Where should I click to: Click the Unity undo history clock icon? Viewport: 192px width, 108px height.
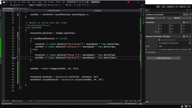click(x=158, y=7)
